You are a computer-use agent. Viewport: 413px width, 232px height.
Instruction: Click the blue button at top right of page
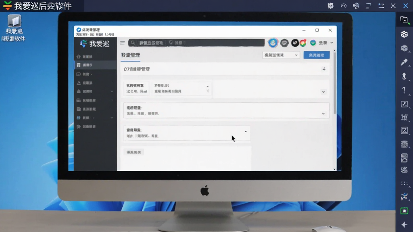coord(316,55)
